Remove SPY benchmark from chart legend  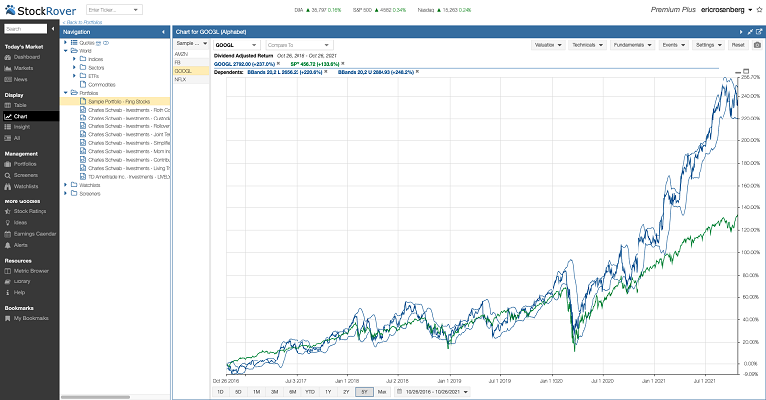tap(342, 64)
